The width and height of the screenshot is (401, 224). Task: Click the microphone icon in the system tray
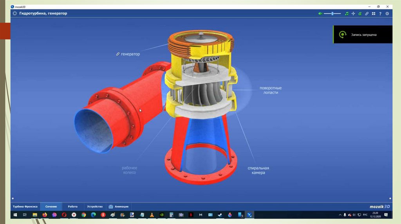345,215
